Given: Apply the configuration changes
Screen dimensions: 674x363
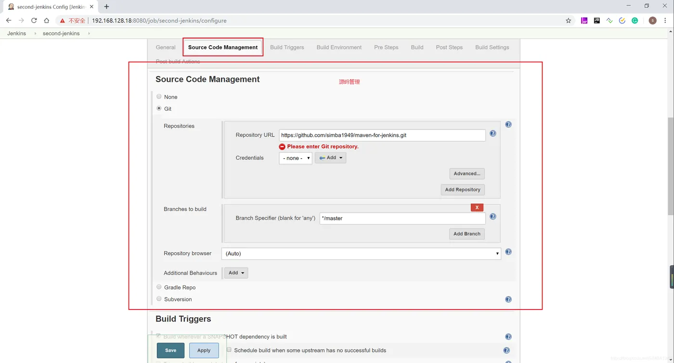Looking at the screenshot, I should point(204,350).
